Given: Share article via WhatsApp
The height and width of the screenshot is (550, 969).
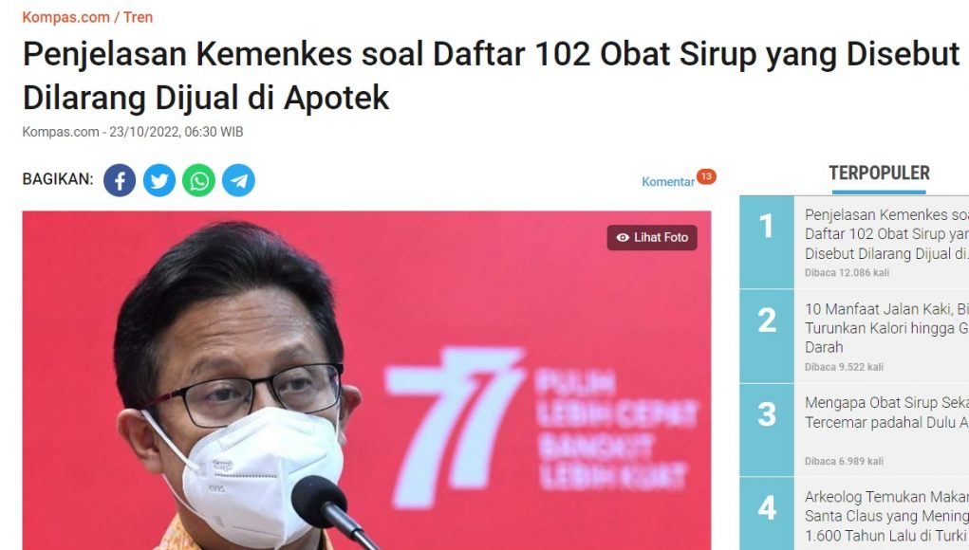Looking at the screenshot, I should click(199, 180).
